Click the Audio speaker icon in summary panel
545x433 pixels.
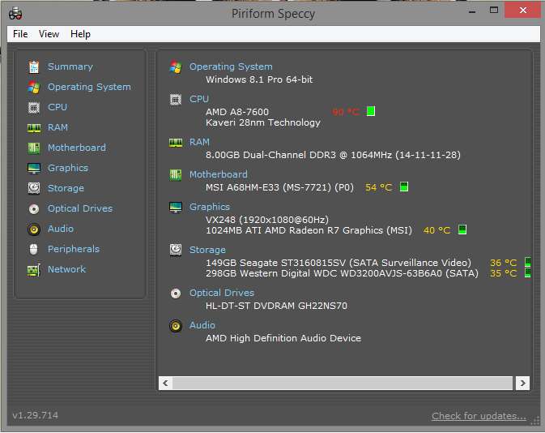176,326
